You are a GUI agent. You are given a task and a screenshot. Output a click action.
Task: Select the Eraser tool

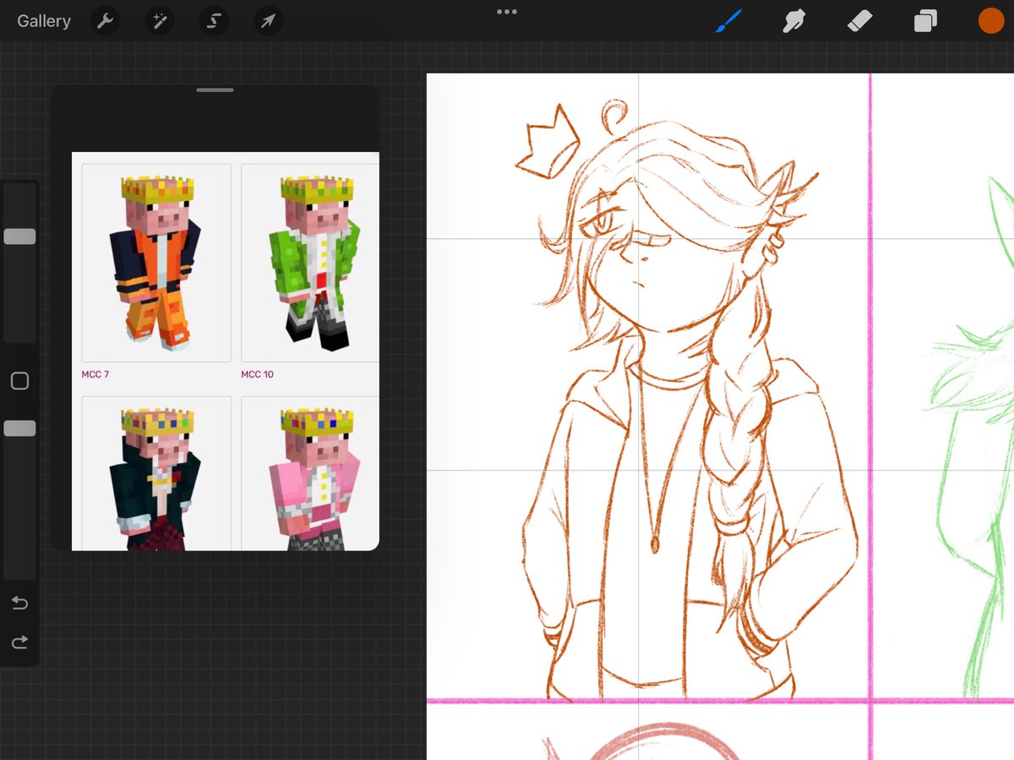point(859,21)
